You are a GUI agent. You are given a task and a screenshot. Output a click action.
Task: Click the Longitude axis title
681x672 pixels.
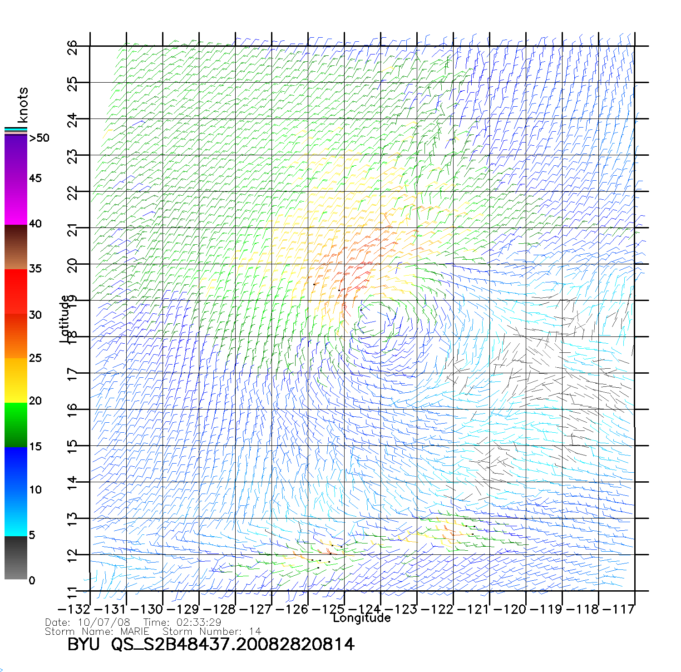pos(361,618)
